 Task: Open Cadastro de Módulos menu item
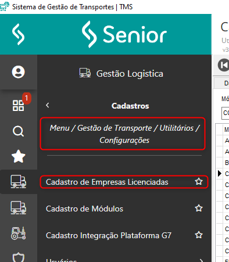84,209
